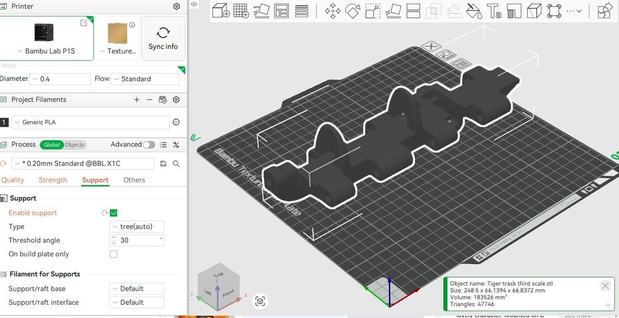Click the plate's auto orient icon

[x=446, y=55]
